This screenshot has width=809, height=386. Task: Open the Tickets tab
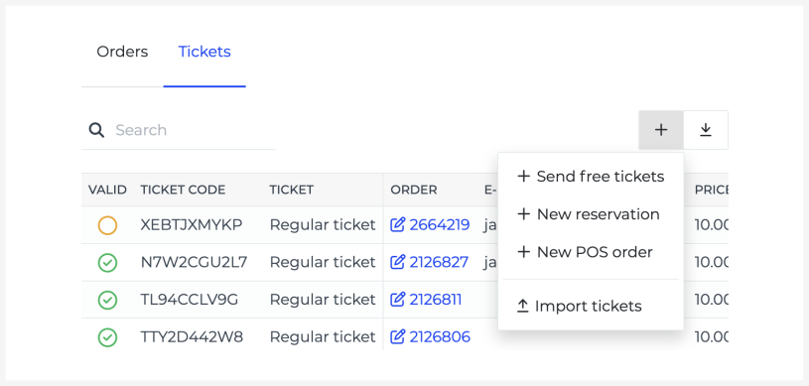pos(204,52)
